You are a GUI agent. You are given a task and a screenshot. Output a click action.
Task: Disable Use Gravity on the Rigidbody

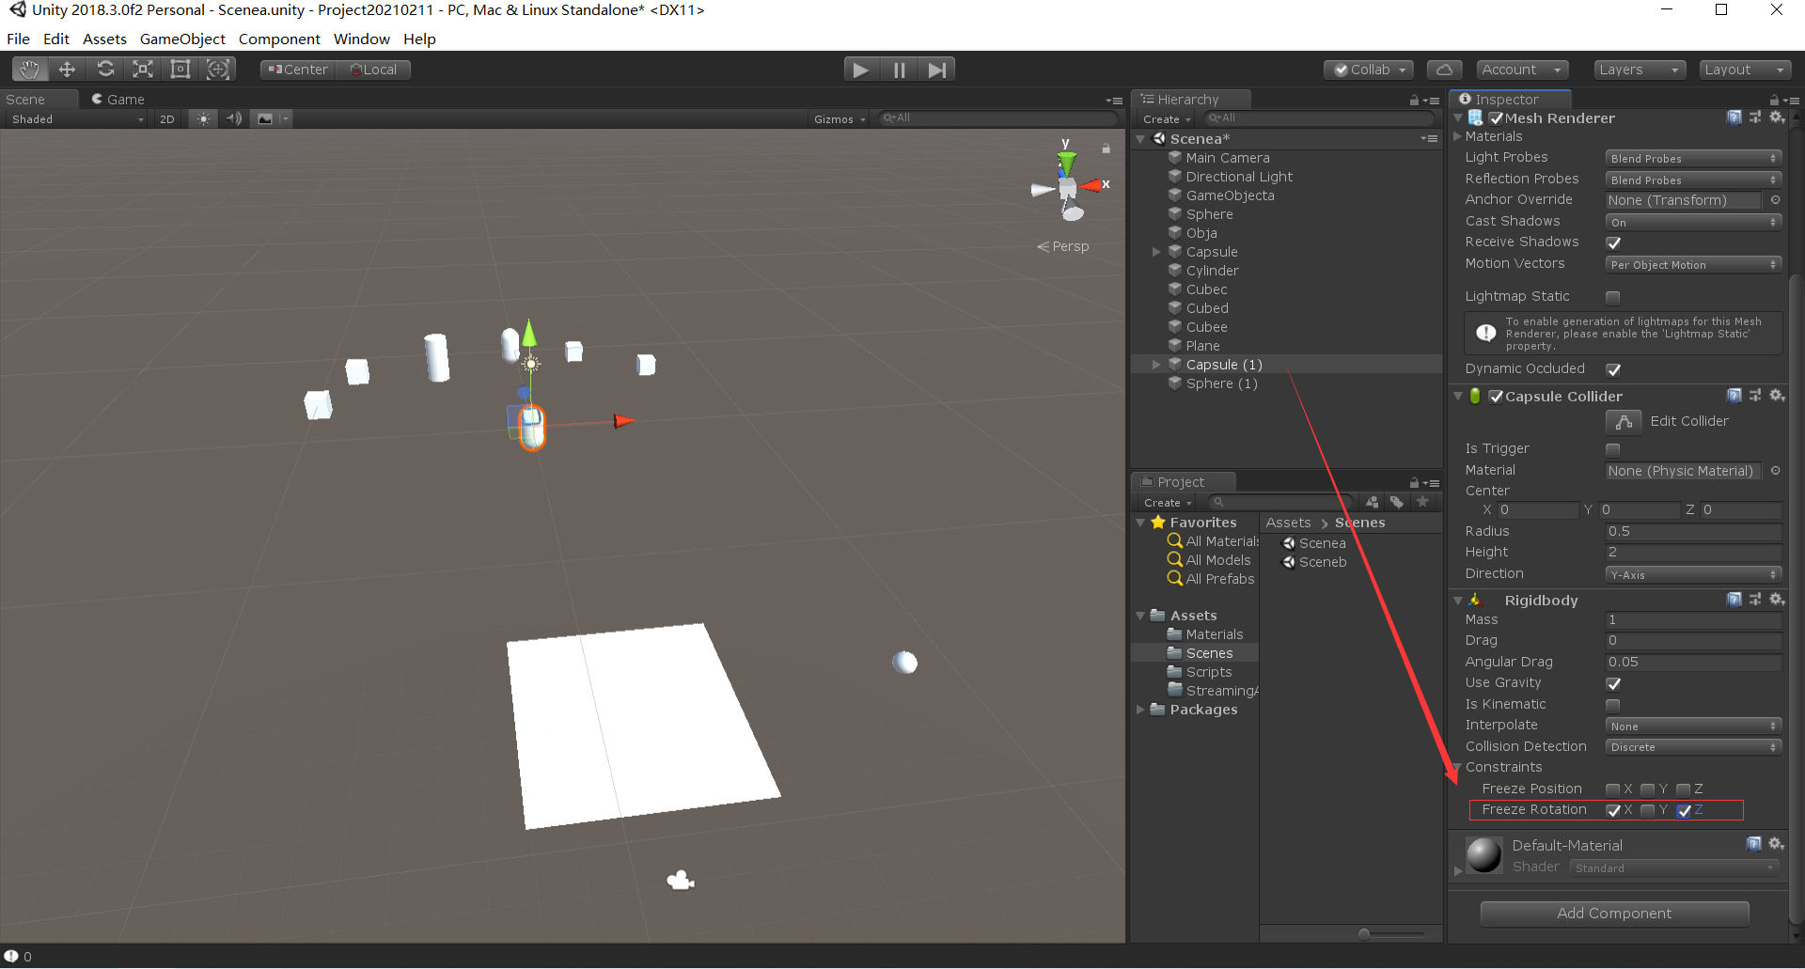(x=1614, y=683)
